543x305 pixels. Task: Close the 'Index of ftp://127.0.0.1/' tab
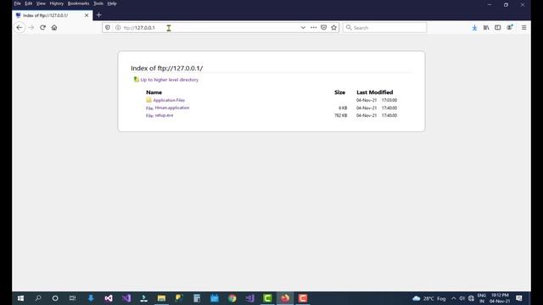coord(87,15)
